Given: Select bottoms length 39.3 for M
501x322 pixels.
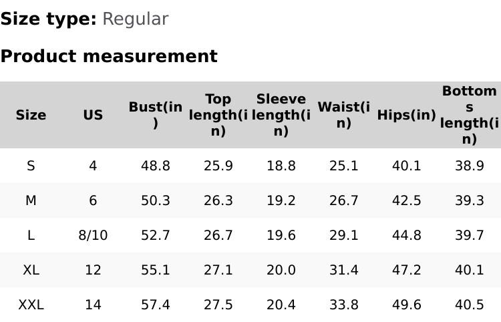Looking at the screenshot, I should click(470, 200).
